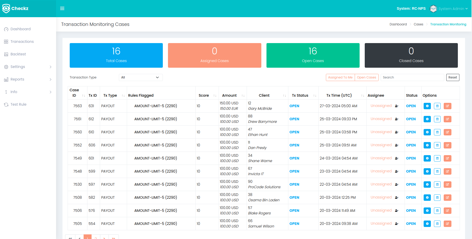Click orange edit icon for case 7505

(447, 224)
